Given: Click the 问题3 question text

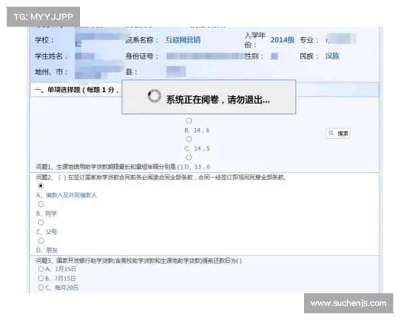Looking at the screenshot, I should click(139, 261).
